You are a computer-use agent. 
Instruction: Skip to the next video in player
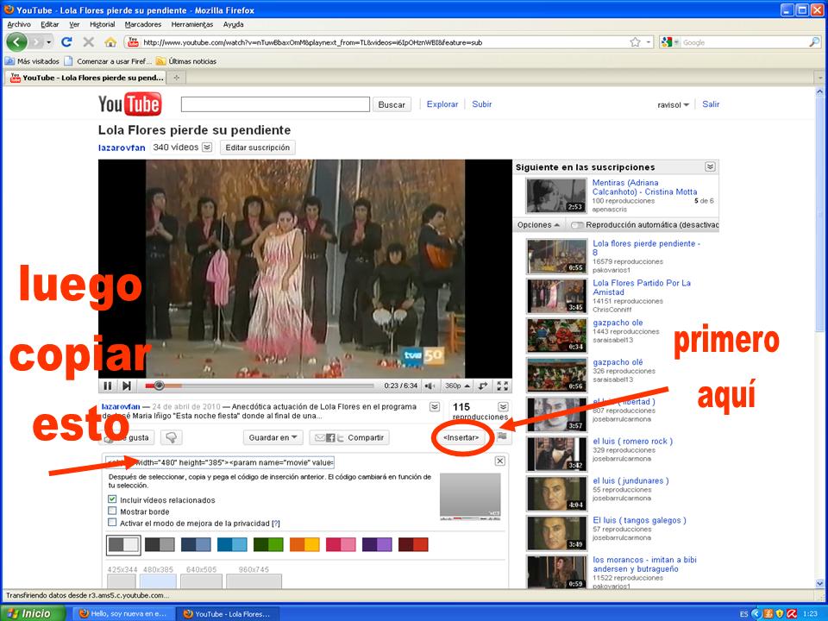(127, 386)
